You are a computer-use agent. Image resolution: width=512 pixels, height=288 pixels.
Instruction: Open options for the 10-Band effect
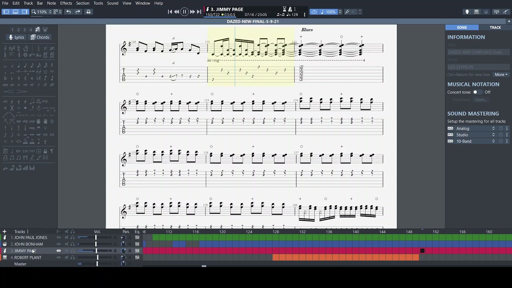pos(507,141)
